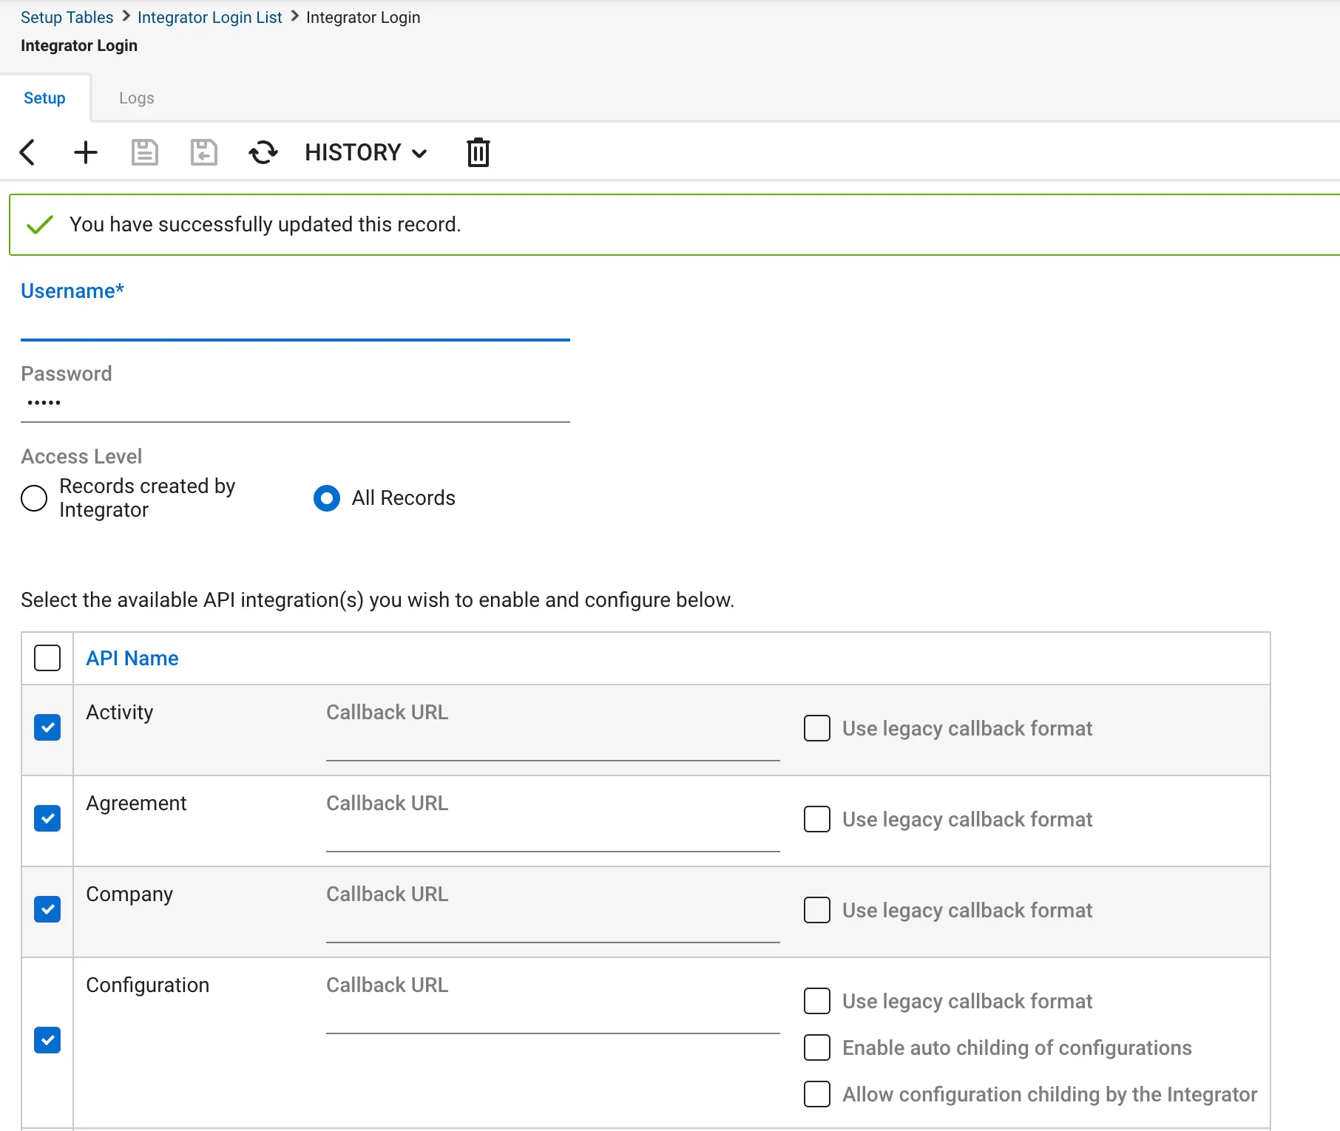The height and width of the screenshot is (1131, 1340).
Task: Toggle the select-all API Name checkbox
Action: coord(47,658)
